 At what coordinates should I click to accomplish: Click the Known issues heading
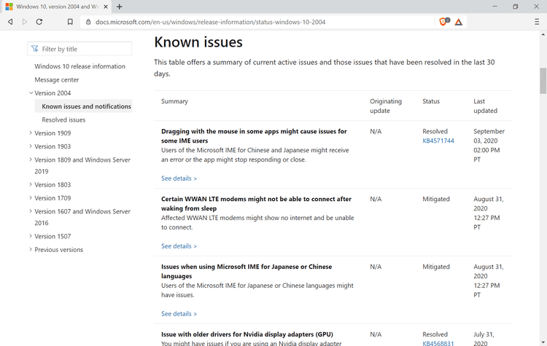point(198,42)
